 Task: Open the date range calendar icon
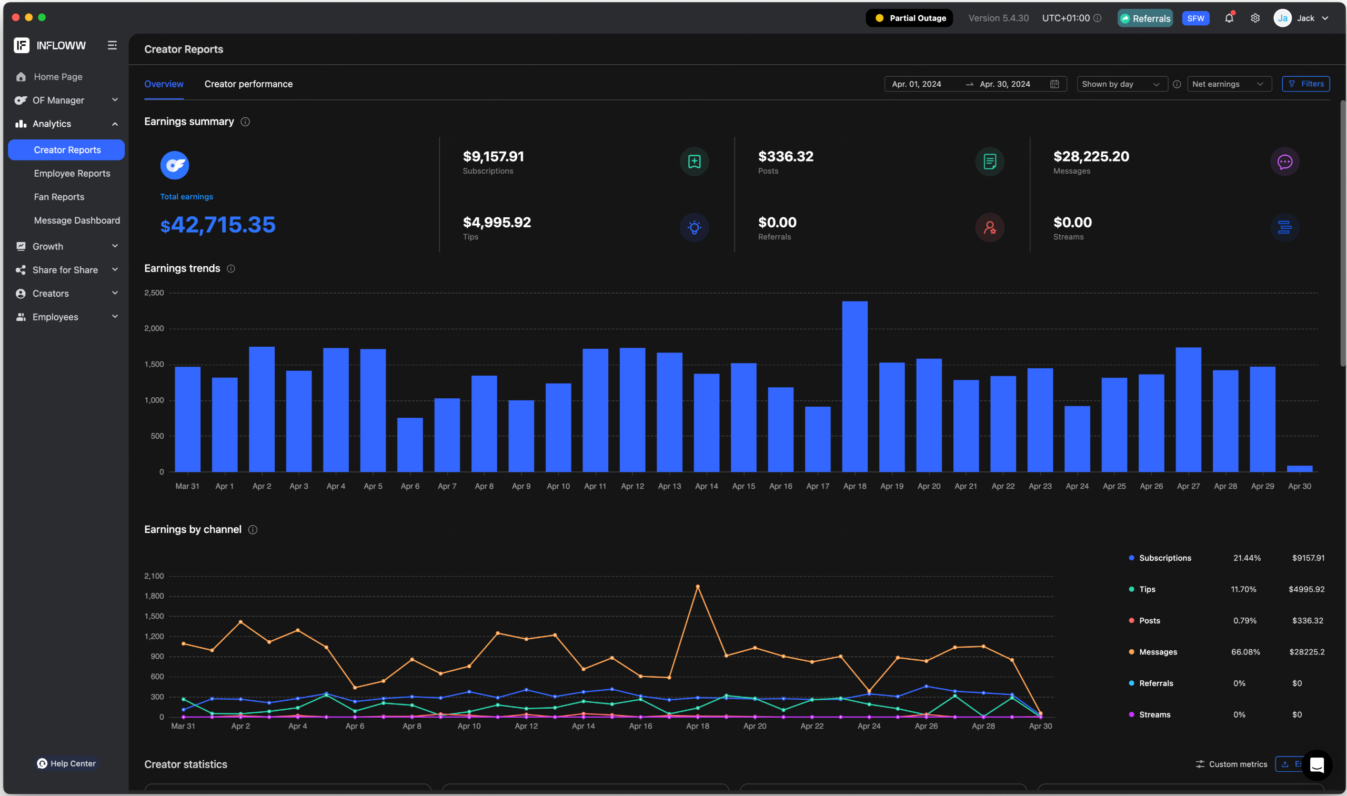[x=1054, y=84]
